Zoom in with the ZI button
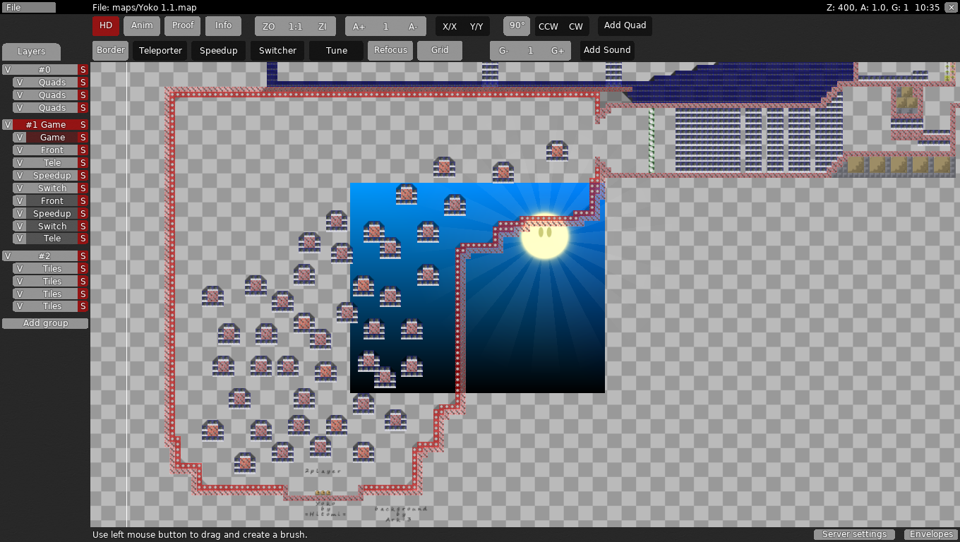The image size is (960, 542). 322,26
